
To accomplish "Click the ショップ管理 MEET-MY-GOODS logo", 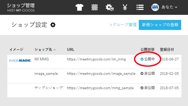I will tap(21, 8).
